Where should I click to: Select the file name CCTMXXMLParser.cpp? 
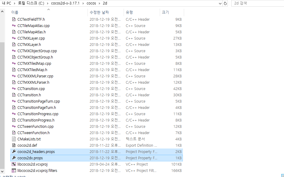click(x=35, y=76)
